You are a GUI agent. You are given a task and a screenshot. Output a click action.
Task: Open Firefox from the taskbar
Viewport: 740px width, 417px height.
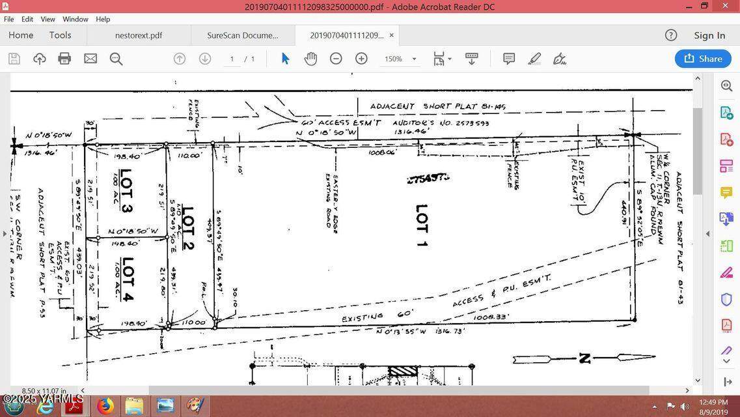(x=105, y=407)
